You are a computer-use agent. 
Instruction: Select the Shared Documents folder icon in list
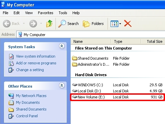point(75,58)
